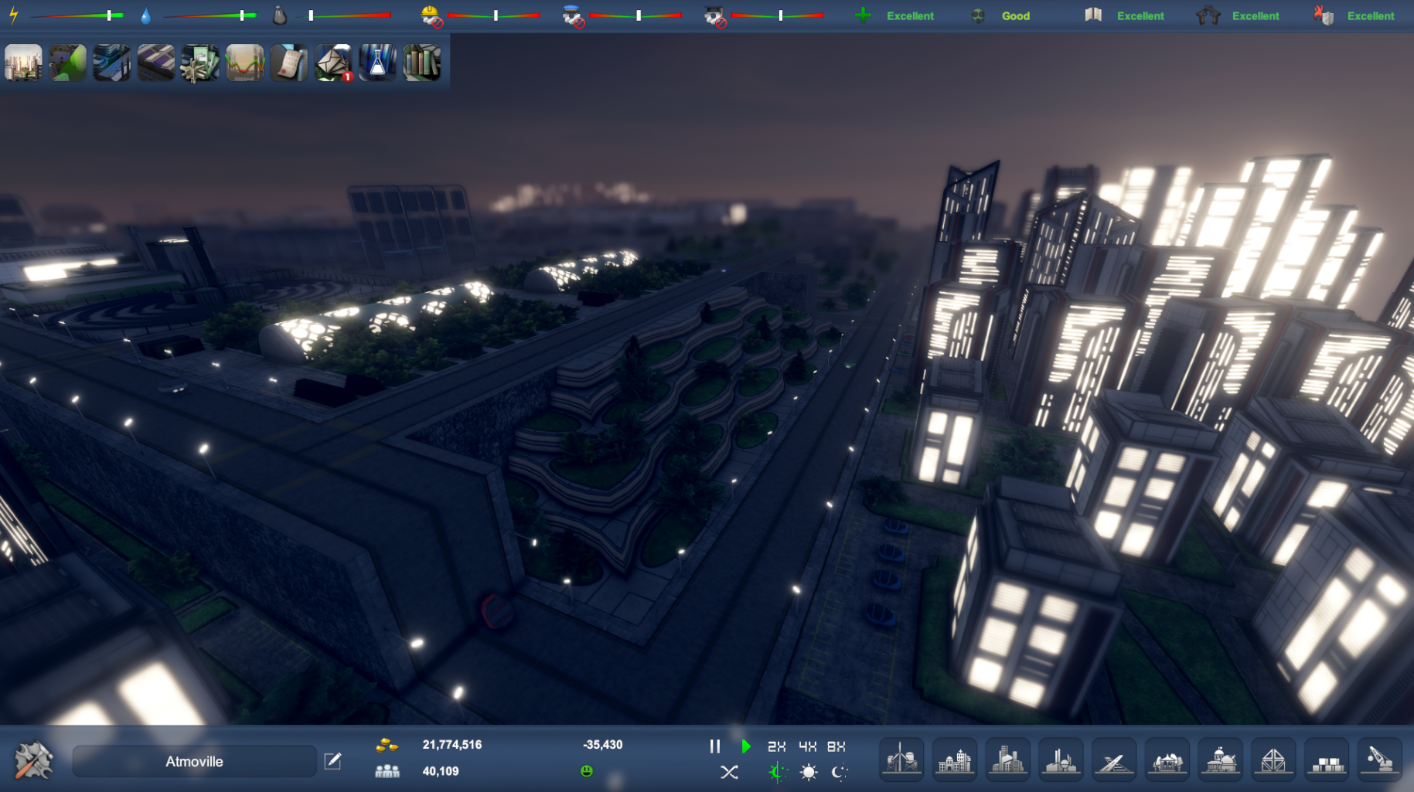Image resolution: width=1414 pixels, height=792 pixels.
Task: Open the blocks build menu
Action: coord(1327,760)
